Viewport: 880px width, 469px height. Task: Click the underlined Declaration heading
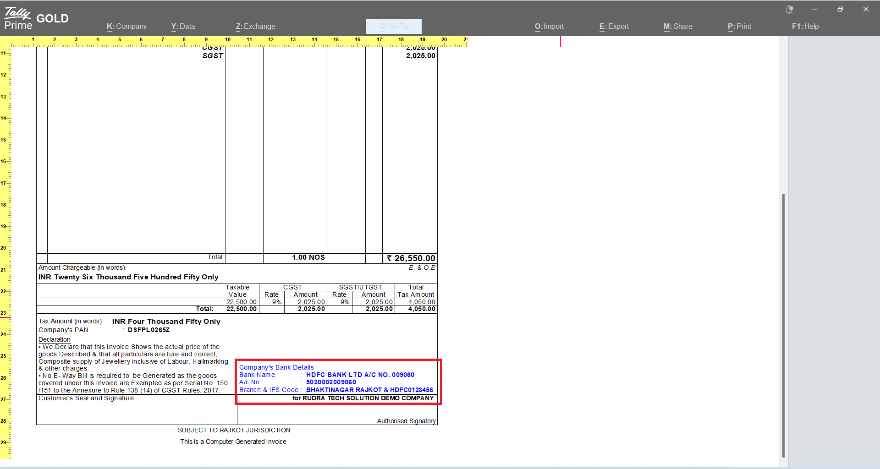pyautogui.click(x=54, y=339)
